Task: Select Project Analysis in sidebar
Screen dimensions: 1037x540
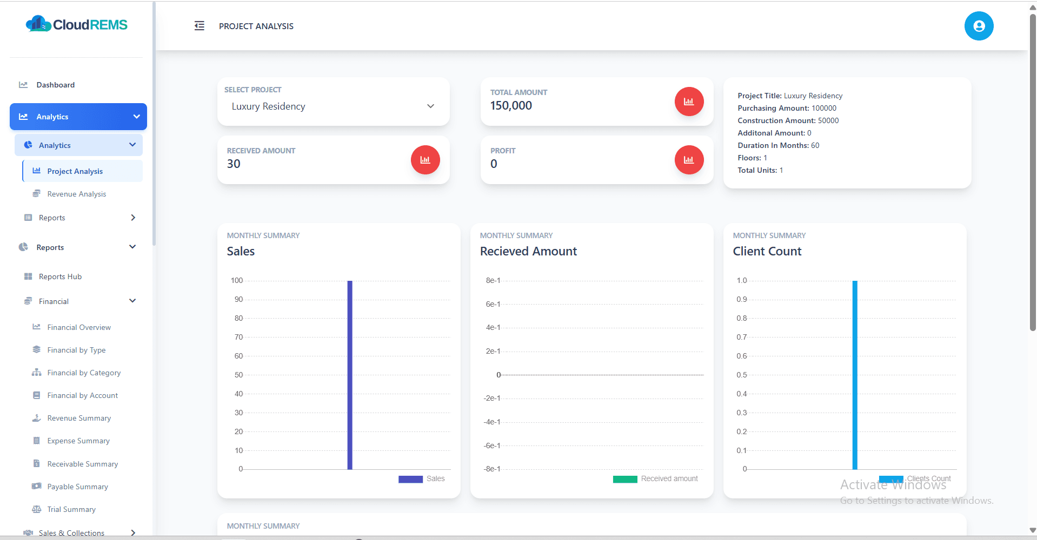Action: tap(82, 171)
